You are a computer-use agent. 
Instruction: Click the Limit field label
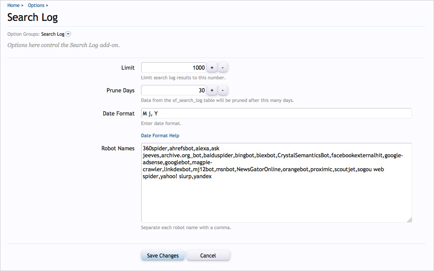pyautogui.click(x=128, y=68)
